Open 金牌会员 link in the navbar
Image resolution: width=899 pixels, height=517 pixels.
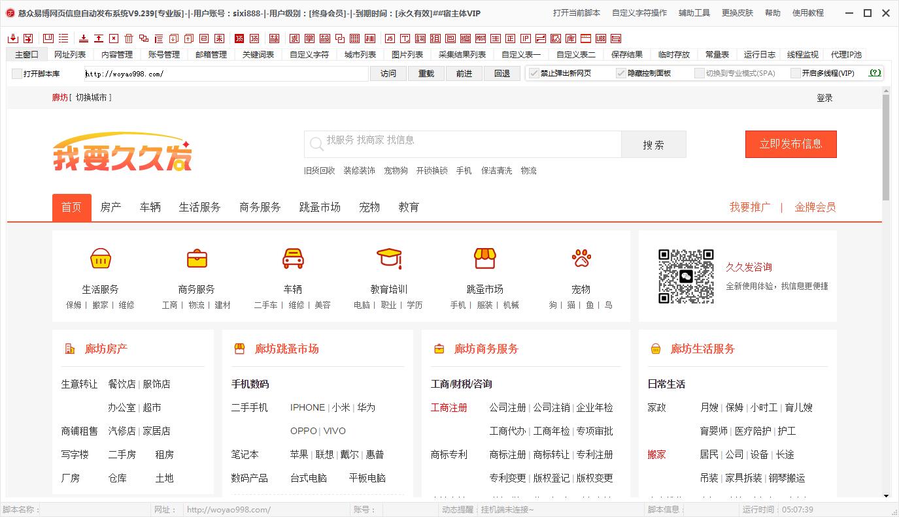815,207
